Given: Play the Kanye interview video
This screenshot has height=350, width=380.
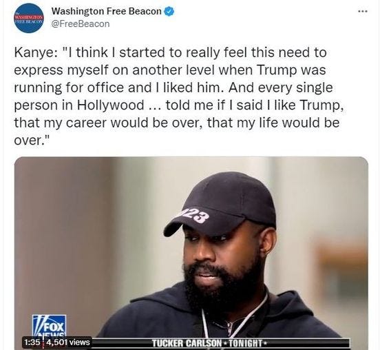Looking at the screenshot, I should [x=191, y=253].
